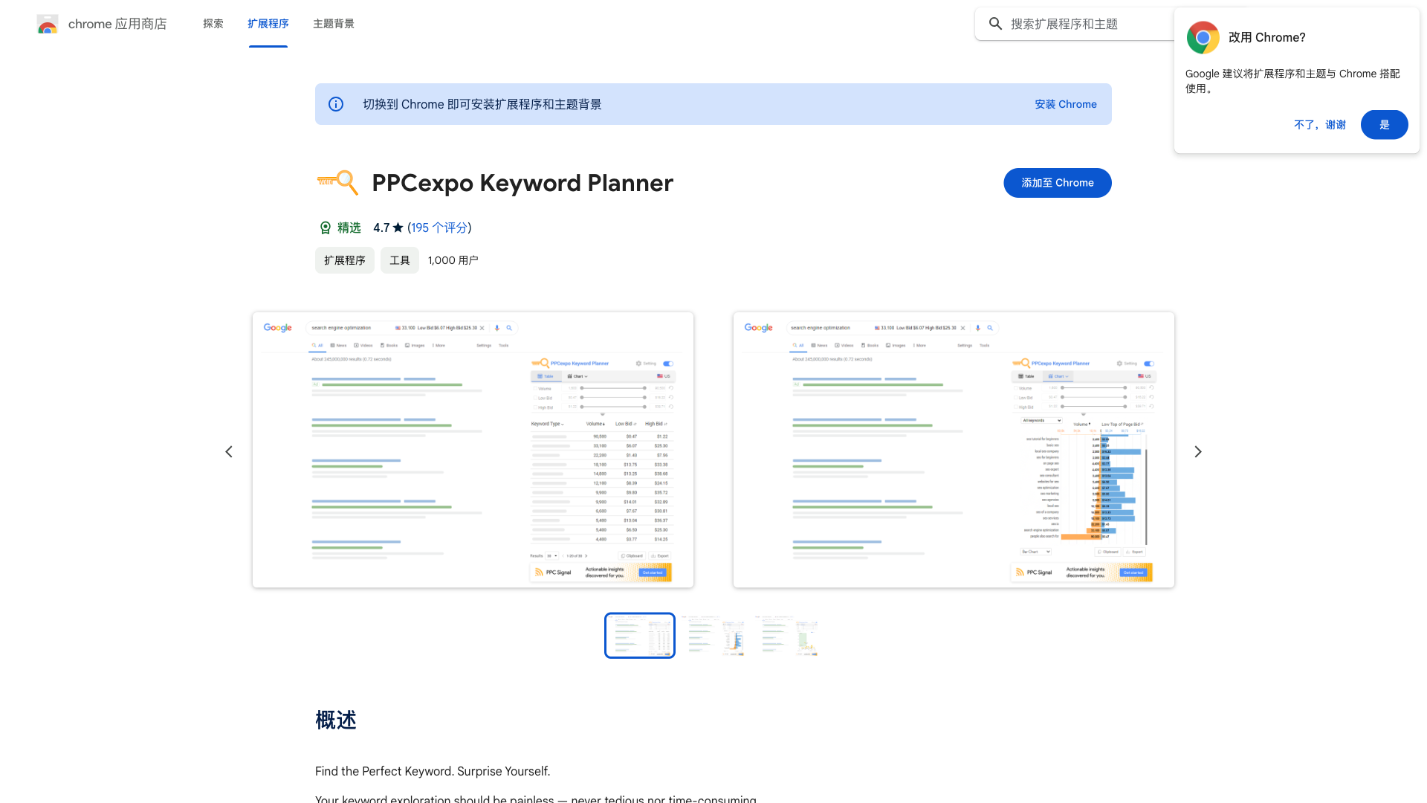This screenshot has height=803, width=1427.
Task: Click the 安装 Chrome link
Action: click(1066, 104)
